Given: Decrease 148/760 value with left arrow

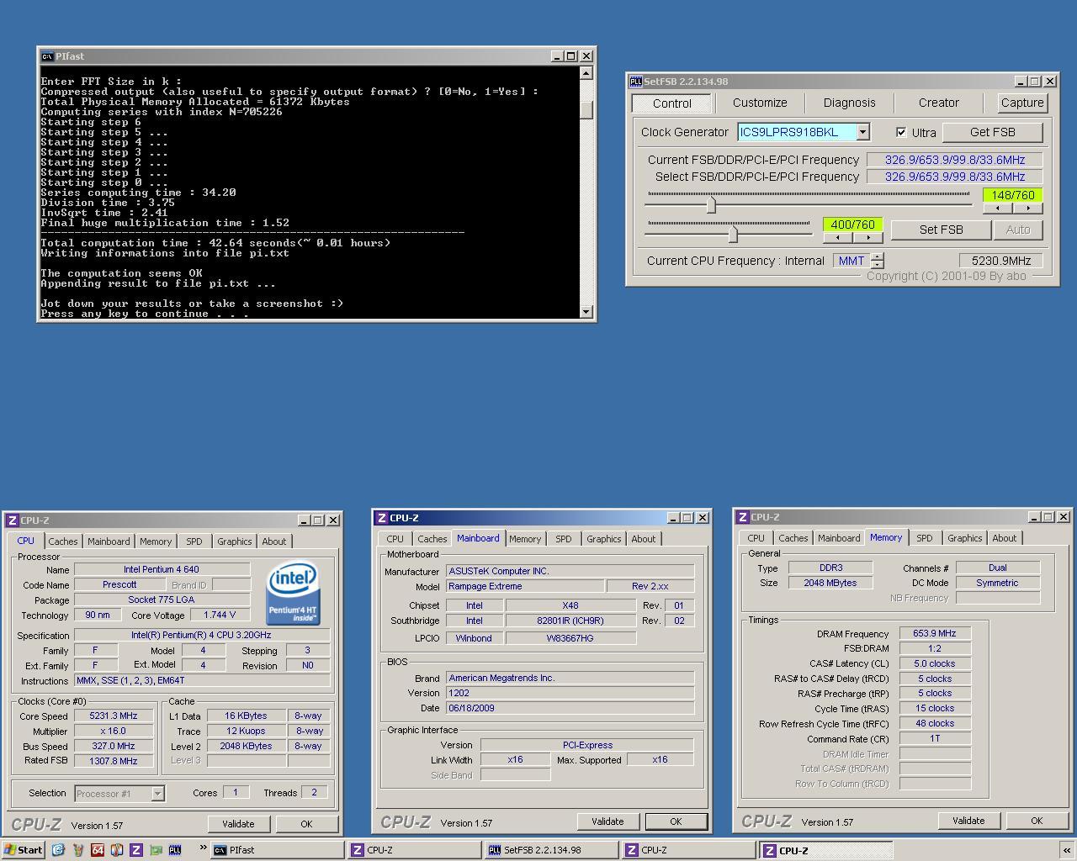Looking at the screenshot, I should pyautogui.click(x=998, y=209).
